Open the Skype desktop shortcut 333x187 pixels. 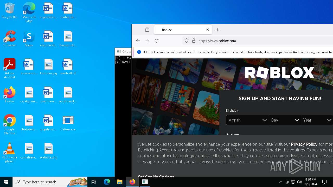(x=29, y=39)
